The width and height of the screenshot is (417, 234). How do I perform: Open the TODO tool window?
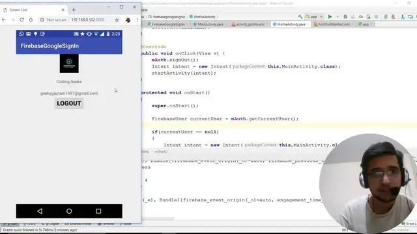coord(29,224)
